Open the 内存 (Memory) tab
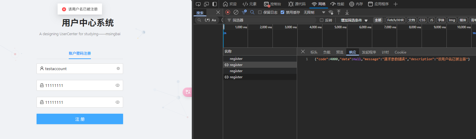 [356, 4]
